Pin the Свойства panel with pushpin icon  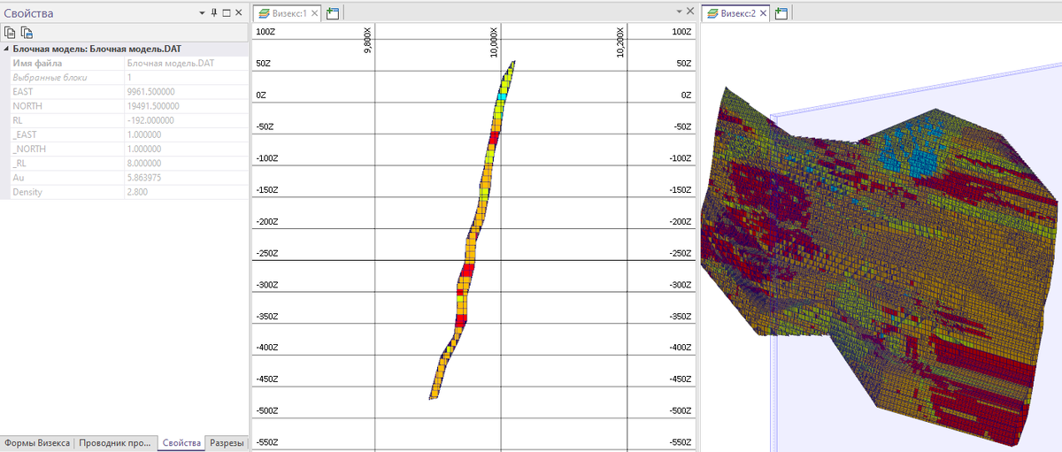213,13
